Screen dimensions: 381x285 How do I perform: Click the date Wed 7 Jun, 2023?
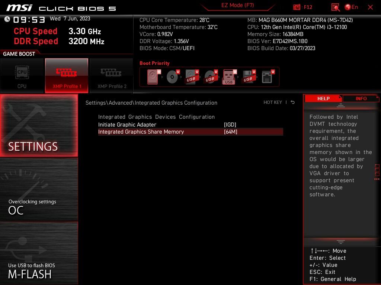point(70,19)
